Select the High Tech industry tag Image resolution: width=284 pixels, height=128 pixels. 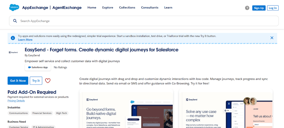click(x=62, y=113)
